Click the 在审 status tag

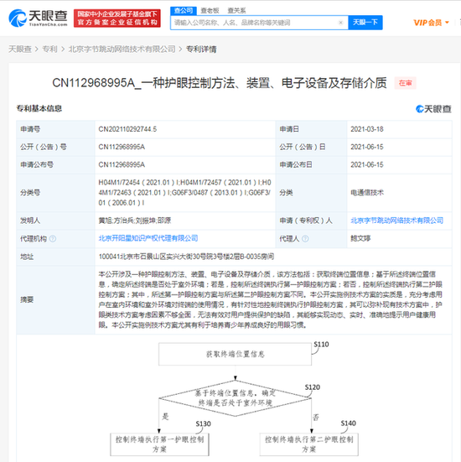pos(406,83)
